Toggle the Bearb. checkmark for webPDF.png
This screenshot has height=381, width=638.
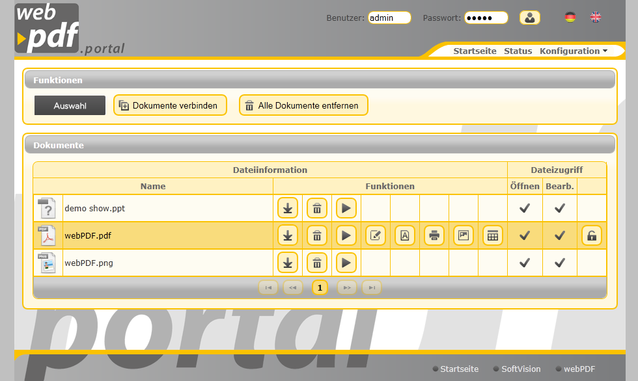tap(560, 263)
